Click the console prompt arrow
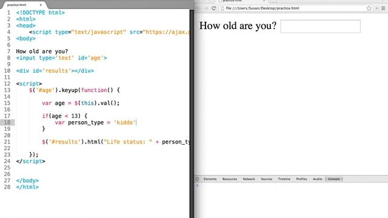This screenshot has height=218, width=388. tap(197, 185)
